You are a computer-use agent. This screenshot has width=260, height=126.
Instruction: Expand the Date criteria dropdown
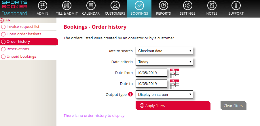(x=164, y=62)
